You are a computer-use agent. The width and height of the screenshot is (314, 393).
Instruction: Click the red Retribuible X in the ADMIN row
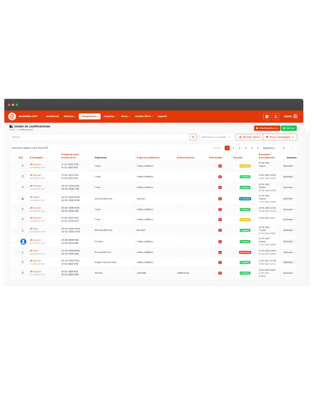tap(220, 199)
